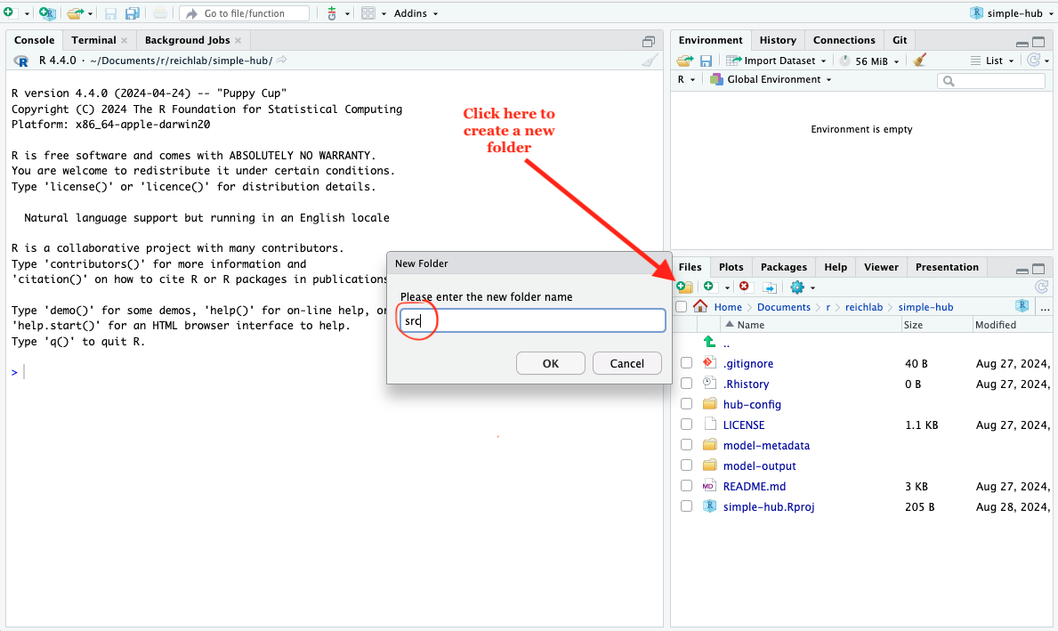The height and width of the screenshot is (631, 1058).
Task: Open the 56 MiB memory usage dropdown
Action: (870, 61)
